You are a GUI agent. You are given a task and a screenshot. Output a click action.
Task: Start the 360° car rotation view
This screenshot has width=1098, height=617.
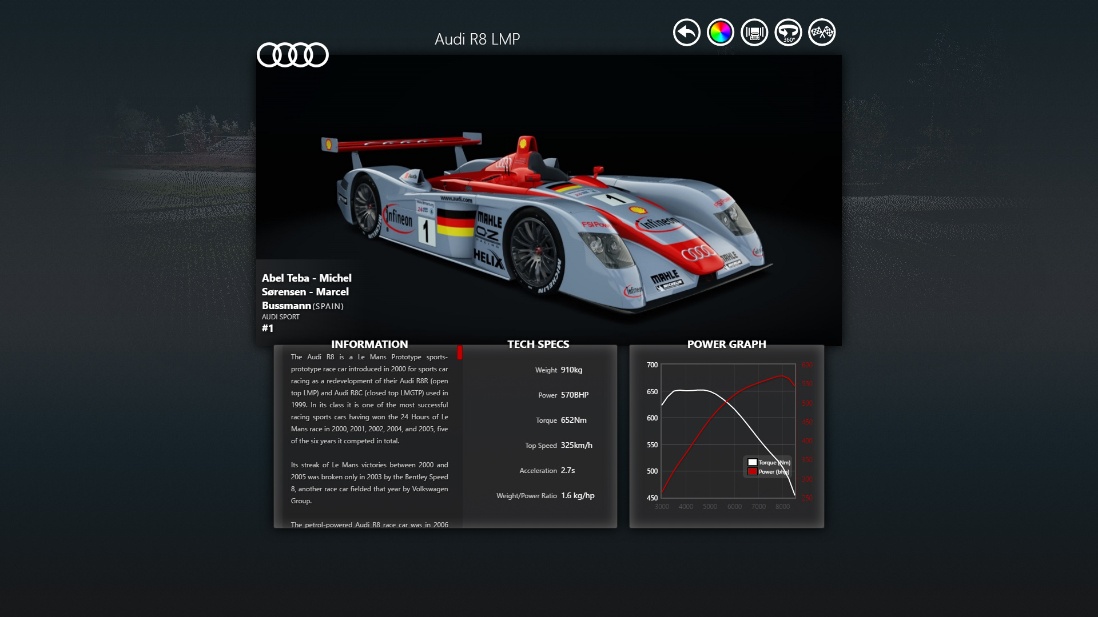click(x=788, y=33)
